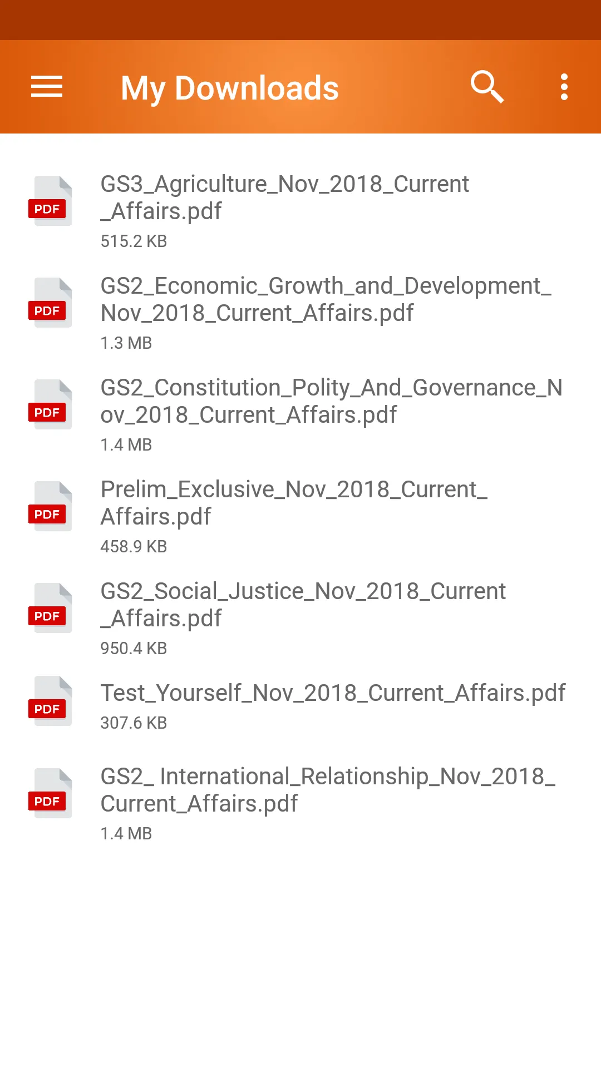Click PDF icon for Test Yourself file
This screenshot has height=1068, width=601.
pyautogui.click(x=50, y=701)
